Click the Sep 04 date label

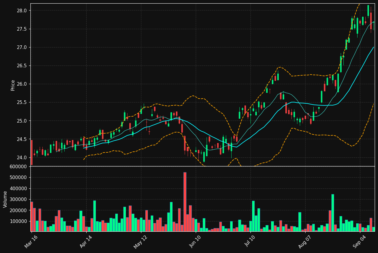(x=360, y=241)
